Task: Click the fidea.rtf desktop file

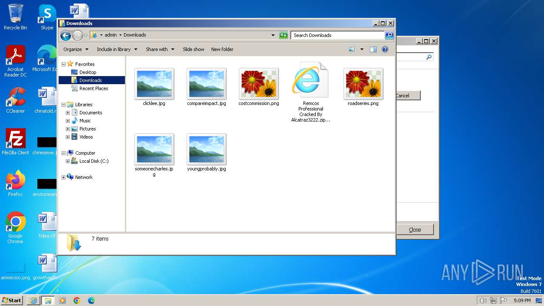Action: click(47, 225)
